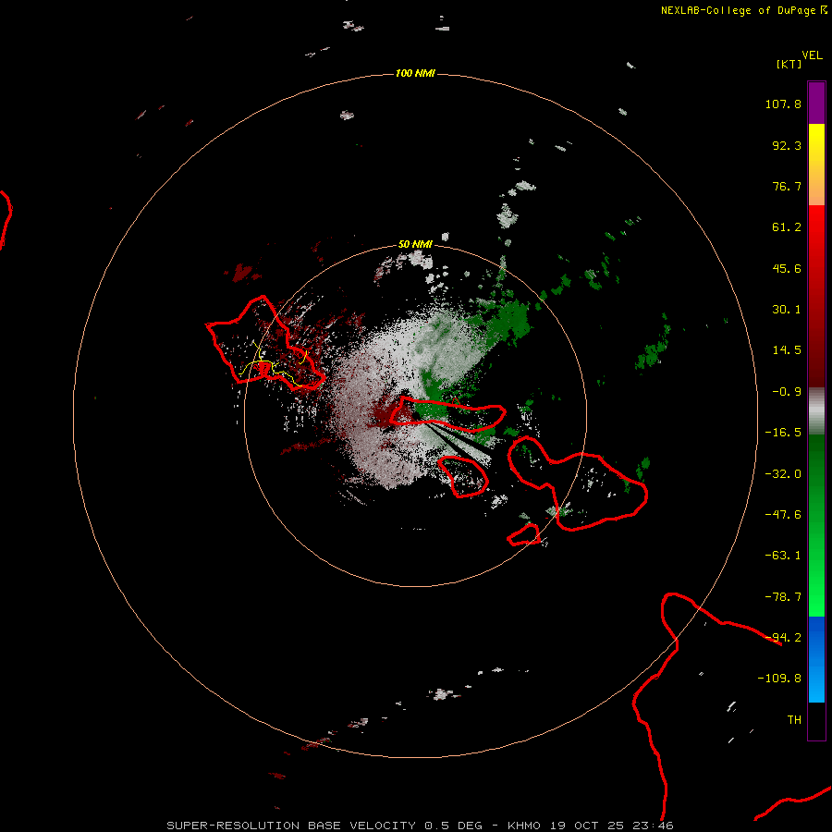Screen dimensions: 832x832
Task: Click the -32.0 velocity scale value
Action: click(x=783, y=474)
